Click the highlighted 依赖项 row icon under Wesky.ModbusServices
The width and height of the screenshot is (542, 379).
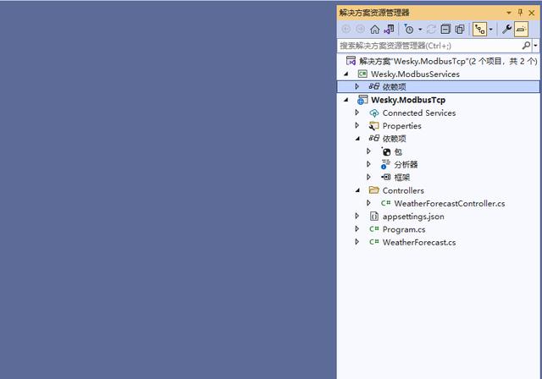tap(374, 86)
